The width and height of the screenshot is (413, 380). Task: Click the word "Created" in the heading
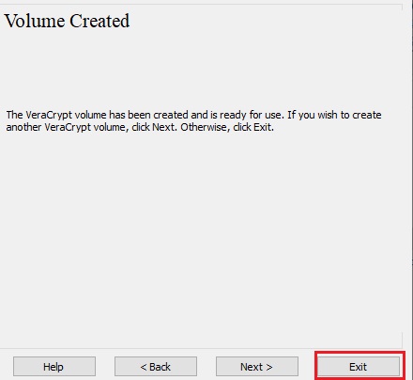tap(99, 21)
